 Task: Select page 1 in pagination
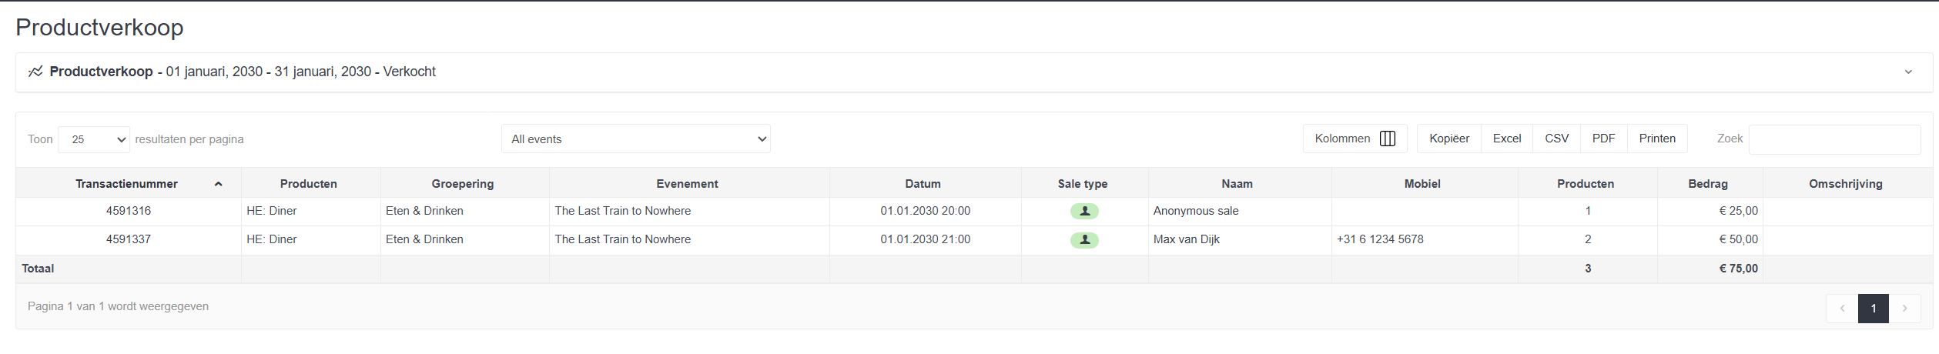(1874, 308)
